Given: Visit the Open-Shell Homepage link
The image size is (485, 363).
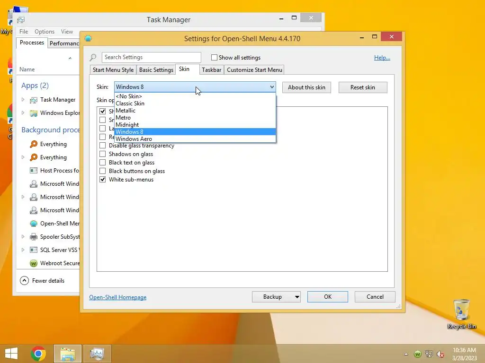Looking at the screenshot, I should click(x=118, y=297).
